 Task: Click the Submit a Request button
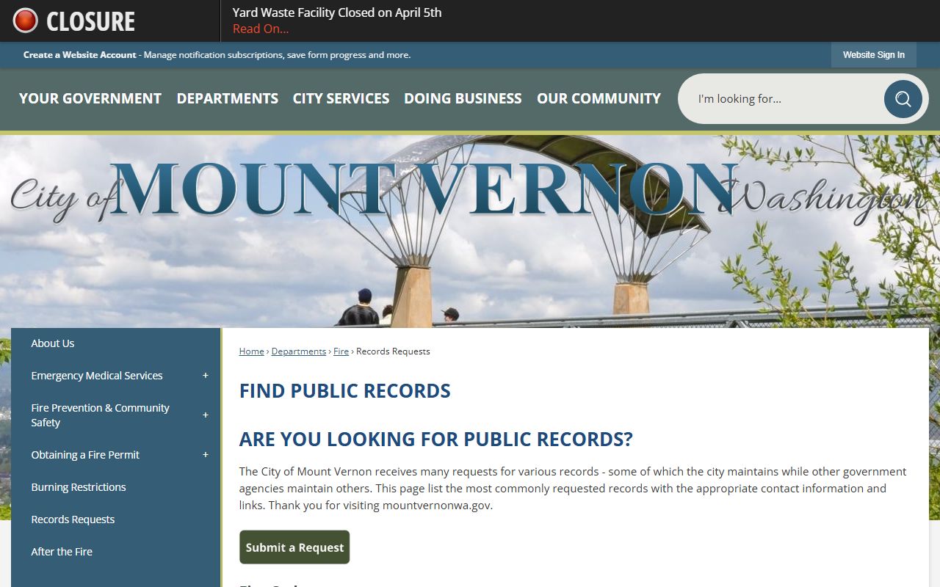(x=294, y=547)
